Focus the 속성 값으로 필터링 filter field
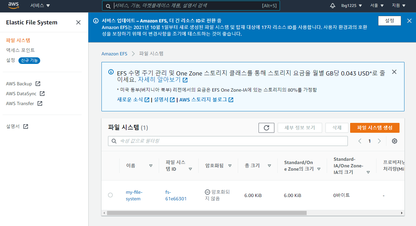 pos(228,141)
